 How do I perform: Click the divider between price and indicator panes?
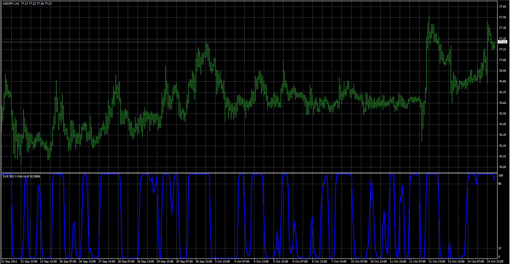249,173
